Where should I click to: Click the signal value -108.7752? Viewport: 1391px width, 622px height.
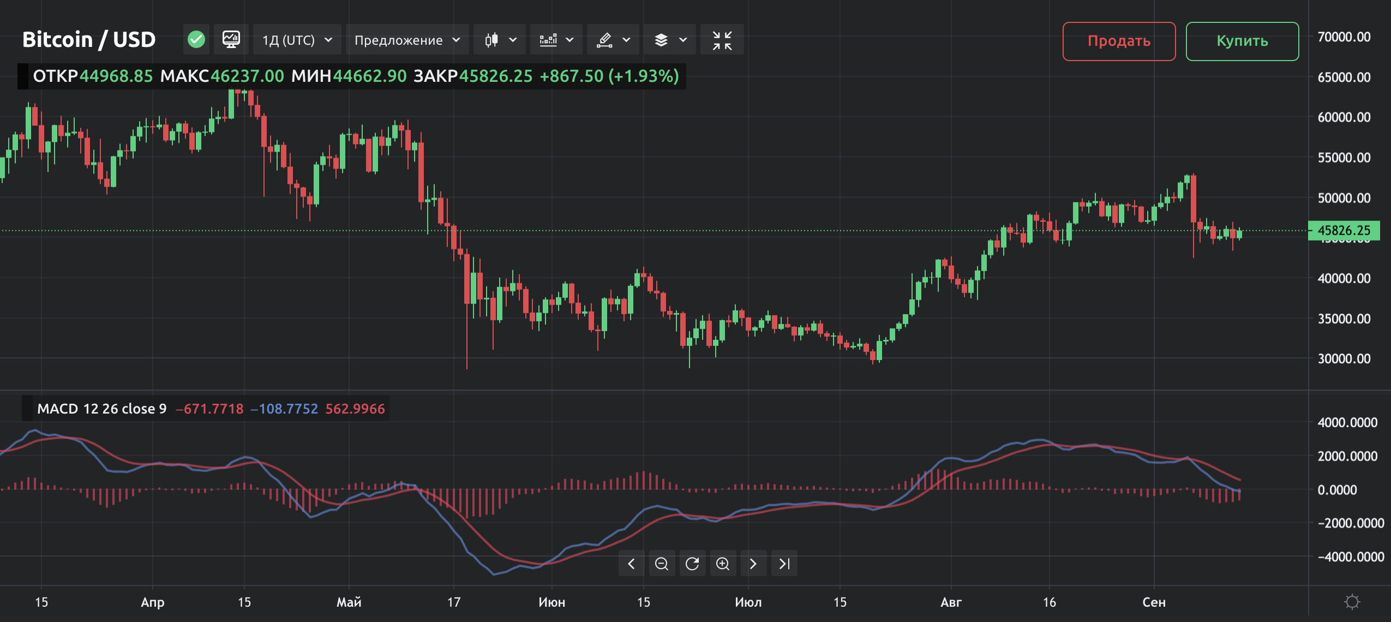point(284,409)
